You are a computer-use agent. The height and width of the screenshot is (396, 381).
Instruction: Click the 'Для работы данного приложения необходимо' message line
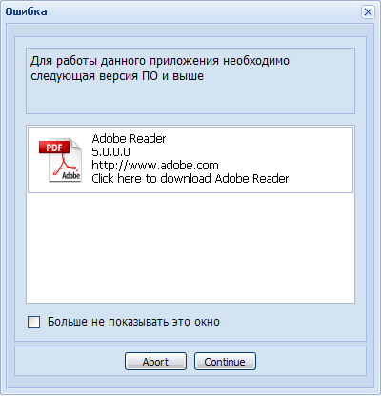coord(160,61)
